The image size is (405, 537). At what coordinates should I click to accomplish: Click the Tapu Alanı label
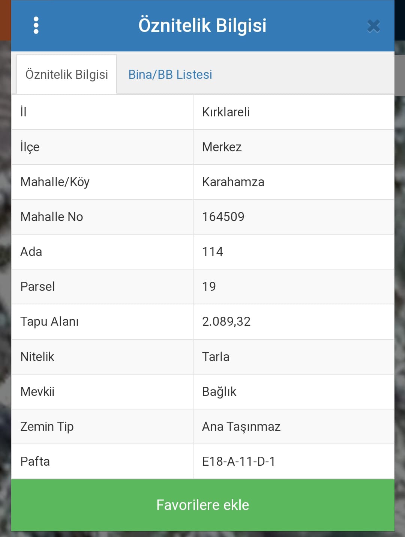tap(49, 322)
